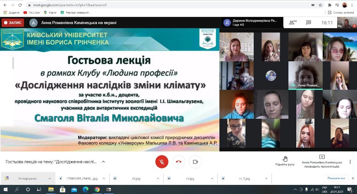Open the Карти maps bookmark
The image size is (357, 194).
click(x=50, y=12)
